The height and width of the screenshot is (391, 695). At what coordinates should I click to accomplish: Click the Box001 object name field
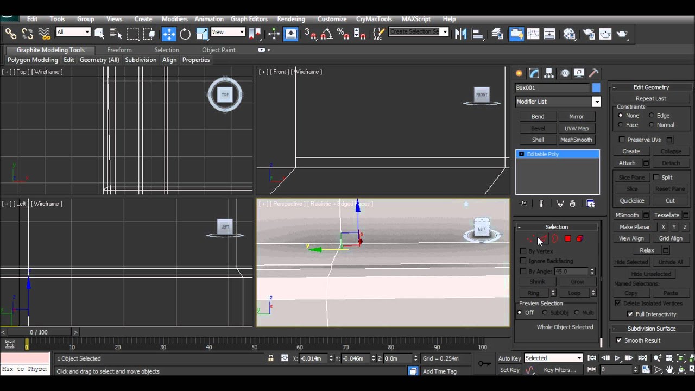click(x=553, y=88)
